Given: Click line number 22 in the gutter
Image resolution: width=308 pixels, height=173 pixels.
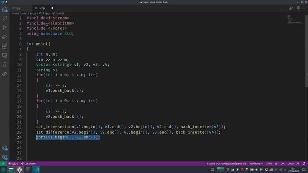Looking at the screenshot, I should click(x=19, y=127).
